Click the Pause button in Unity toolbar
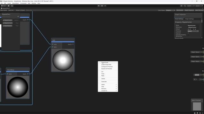The height and width of the screenshot is (114, 204). tap(102, 6)
